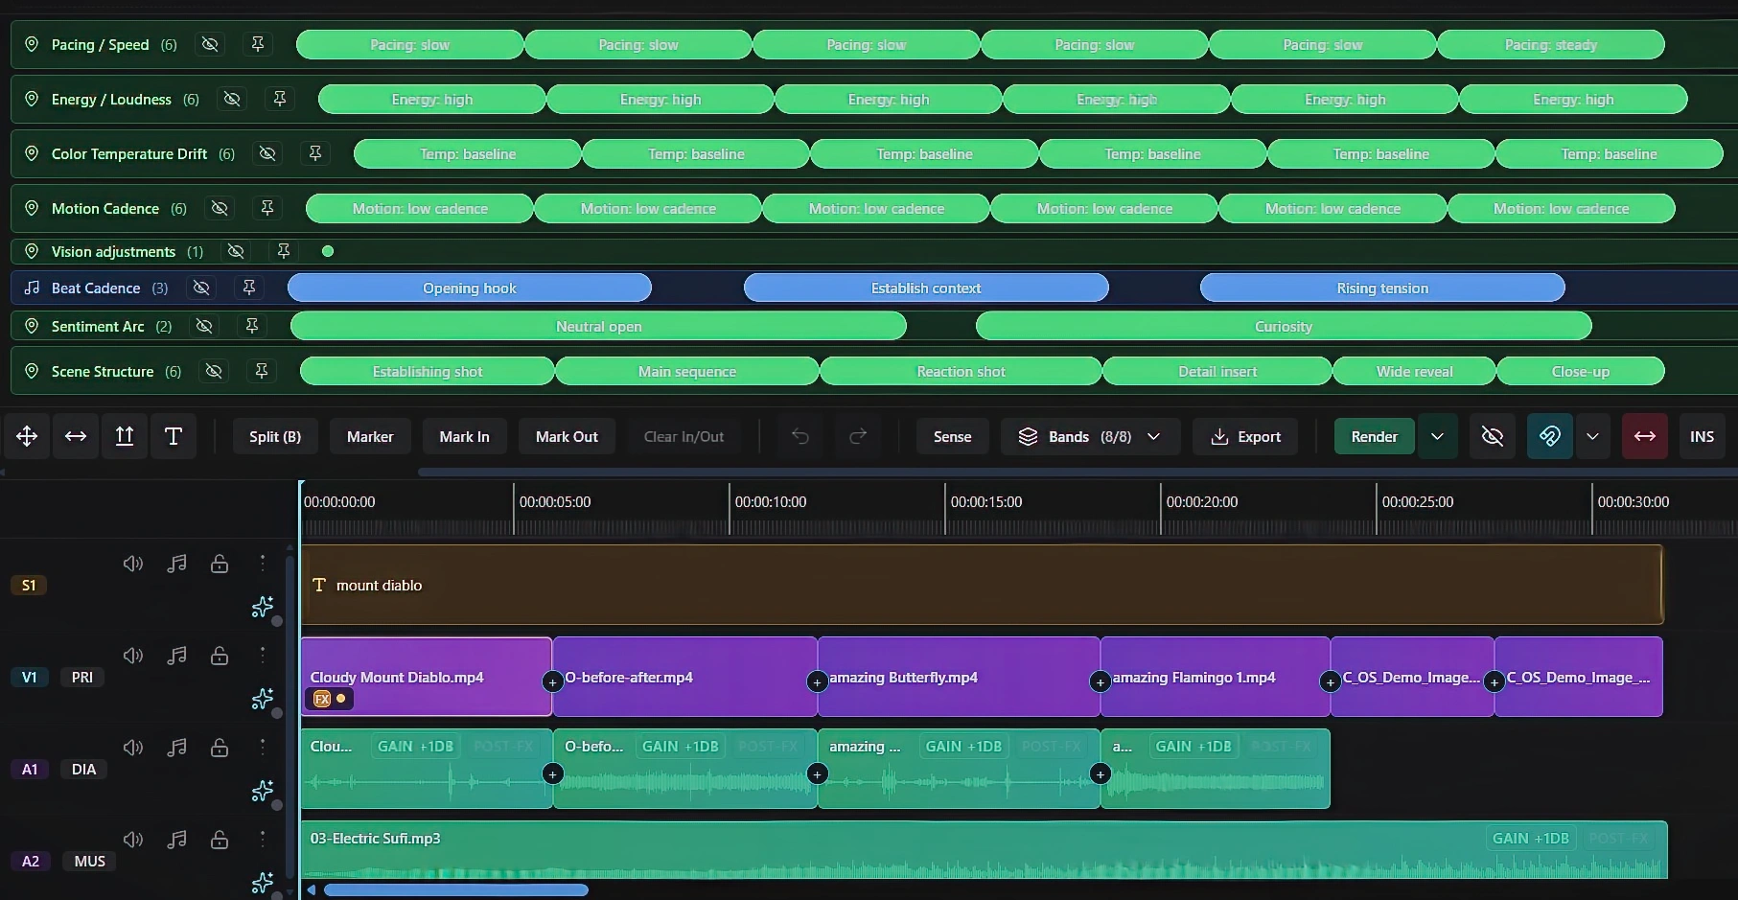
Task: Hide the Scene Structure band
Action: click(214, 371)
